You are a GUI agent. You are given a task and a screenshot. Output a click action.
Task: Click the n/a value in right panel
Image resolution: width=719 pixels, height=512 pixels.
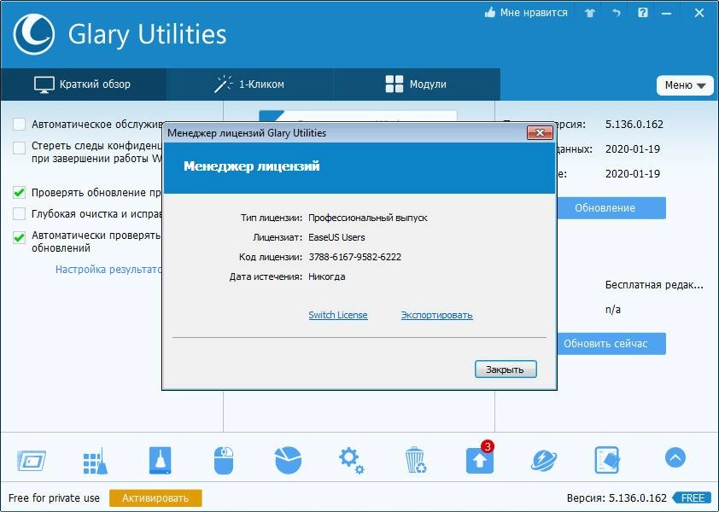point(613,310)
